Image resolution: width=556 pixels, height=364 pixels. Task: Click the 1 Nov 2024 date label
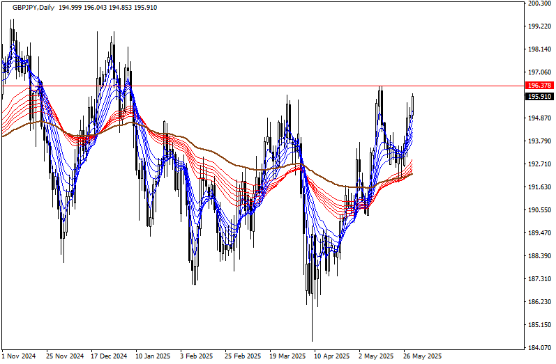click(19, 356)
